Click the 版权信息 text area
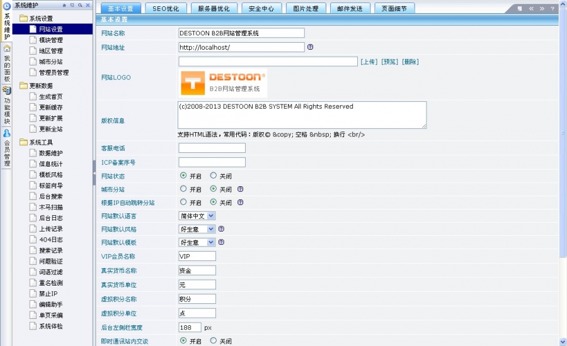The width and height of the screenshot is (567, 346). (x=302, y=115)
